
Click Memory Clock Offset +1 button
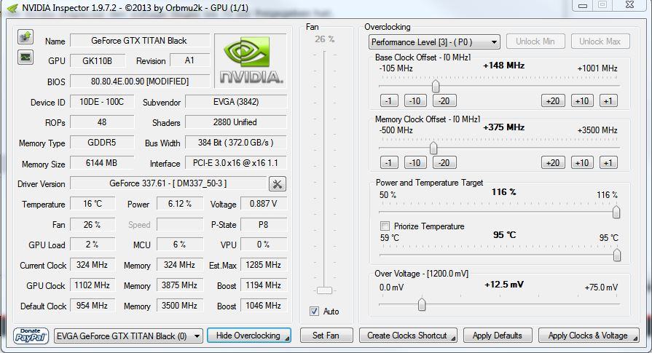[x=608, y=162]
